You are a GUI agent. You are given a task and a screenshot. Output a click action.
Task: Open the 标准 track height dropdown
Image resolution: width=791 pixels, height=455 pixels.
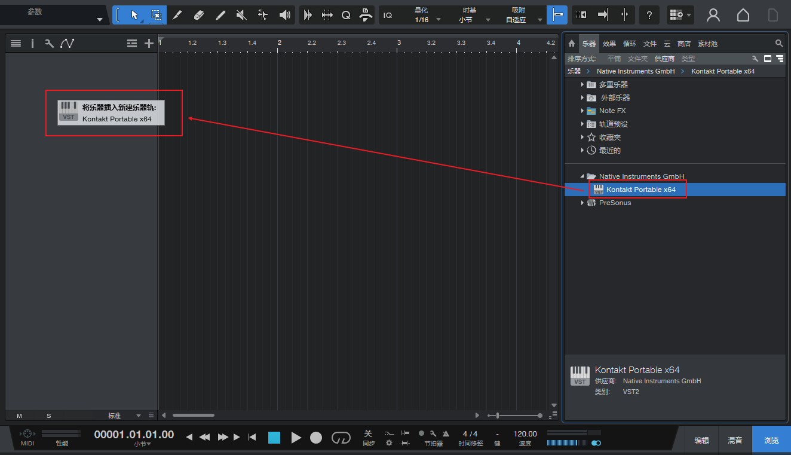(x=124, y=416)
